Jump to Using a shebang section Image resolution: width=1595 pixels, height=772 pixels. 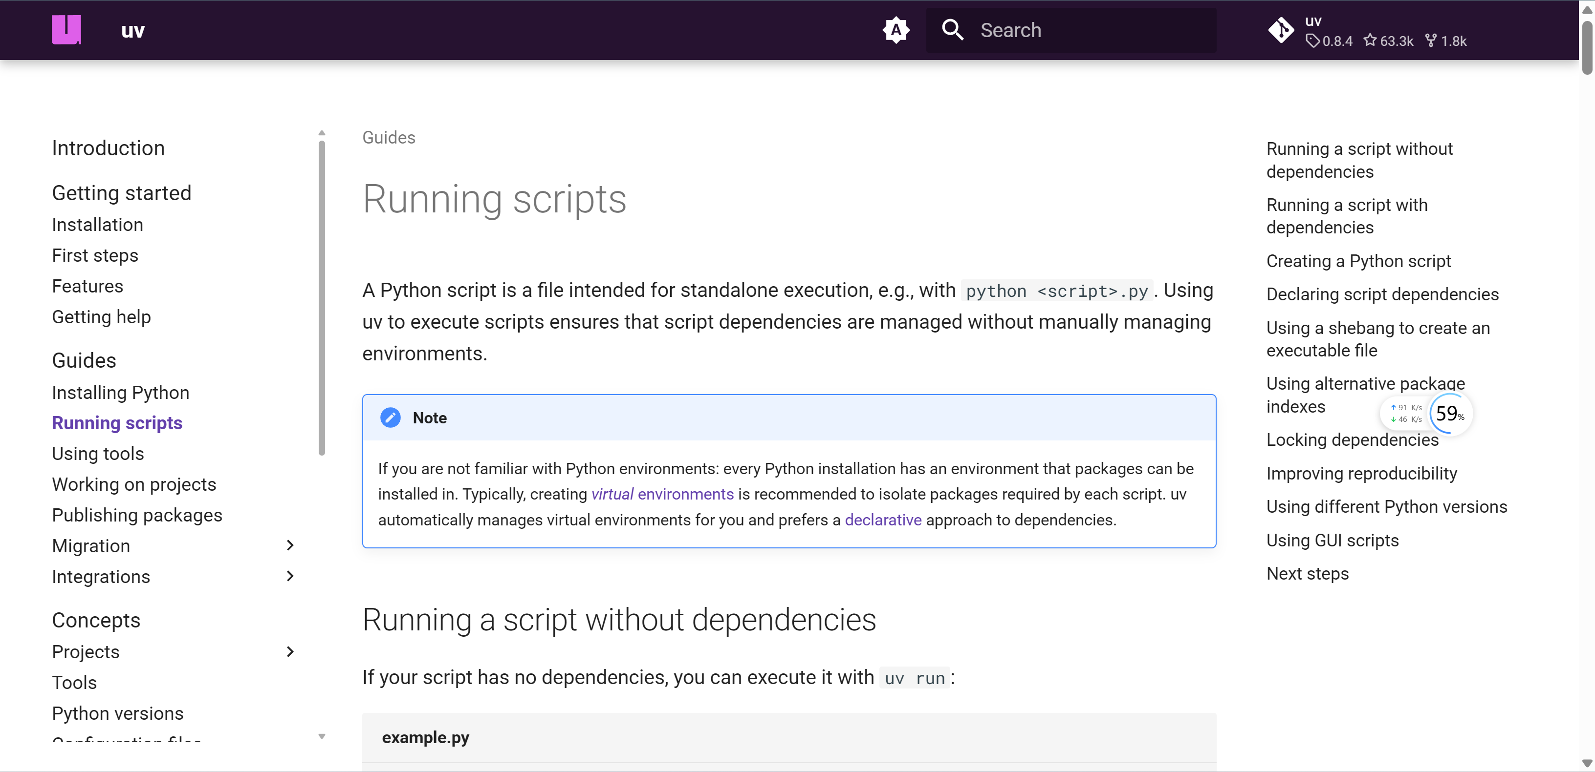[x=1377, y=339]
